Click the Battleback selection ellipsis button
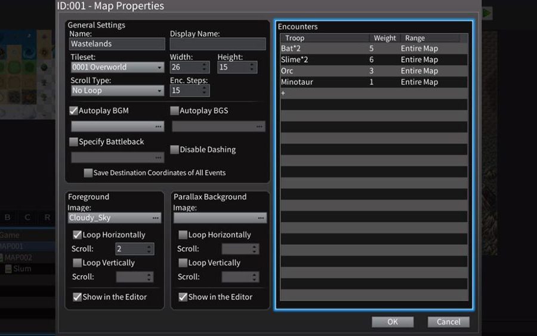Image resolution: width=537 pixels, height=336 pixels. [158, 158]
